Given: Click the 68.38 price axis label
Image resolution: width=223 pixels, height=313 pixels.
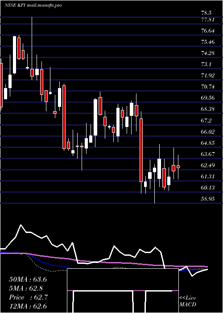Looking at the screenshot, I should pyautogui.click(x=208, y=109).
